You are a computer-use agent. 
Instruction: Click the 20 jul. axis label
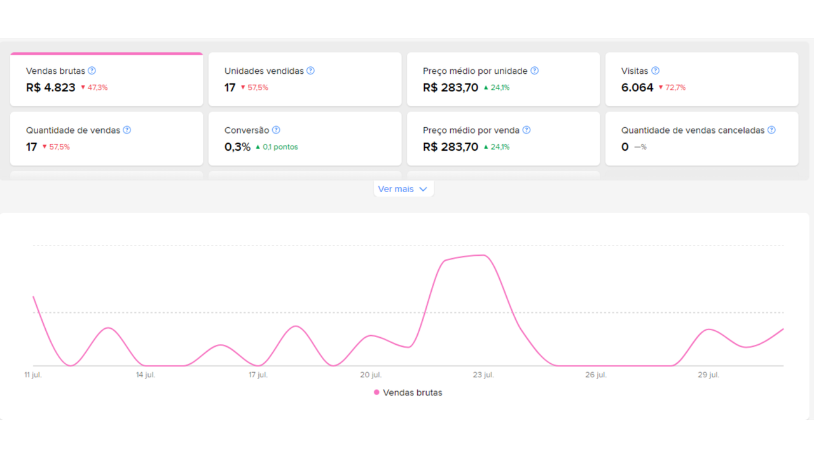[371, 375]
